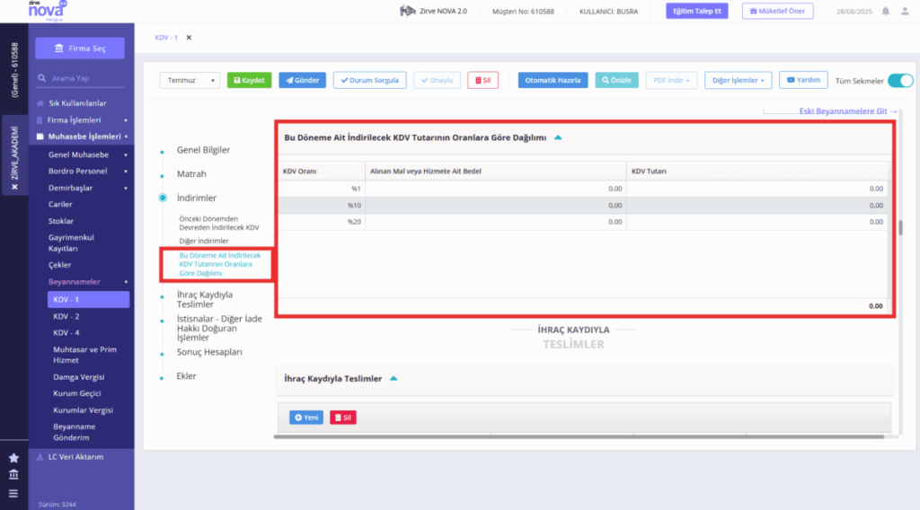Close the KDV - 1 tab
Viewport: 920px width, 510px height.
(x=189, y=38)
